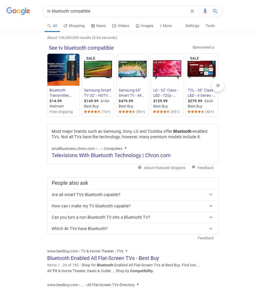259x289 pixels.
Task: Expand How can I make my TV bluetooth capable?
Action: point(133,206)
